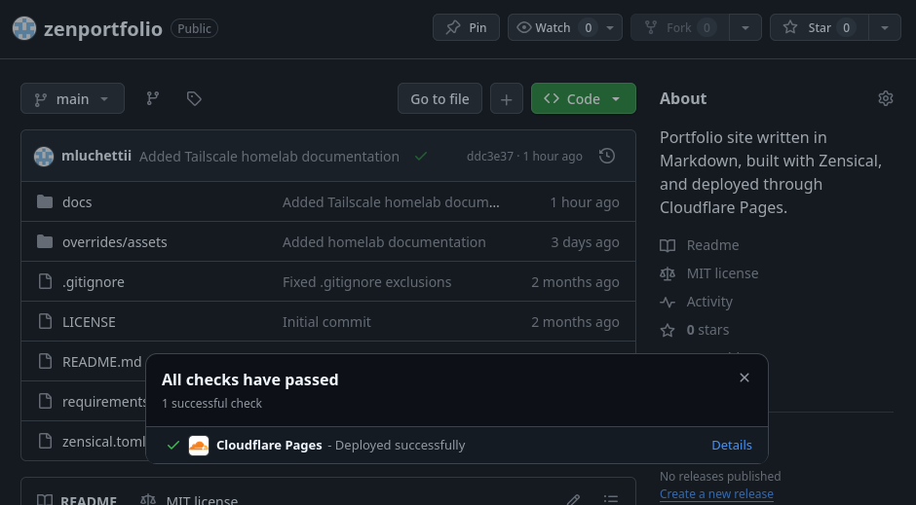916x505 pixels.
Task: Close the checks passed popup
Action: [x=744, y=378]
